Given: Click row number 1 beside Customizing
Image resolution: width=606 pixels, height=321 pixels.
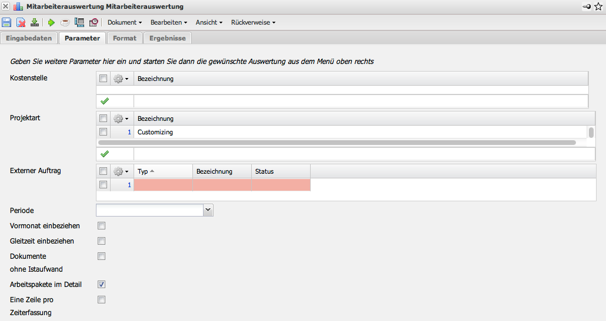Looking at the screenshot, I should (x=129, y=132).
